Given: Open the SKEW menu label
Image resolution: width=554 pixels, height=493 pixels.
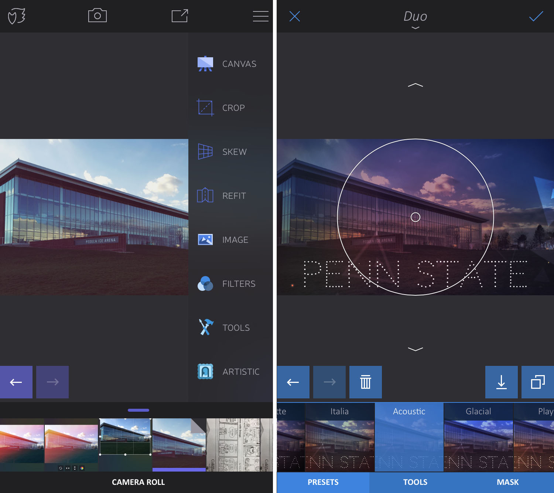Looking at the screenshot, I should click(235, 152).
